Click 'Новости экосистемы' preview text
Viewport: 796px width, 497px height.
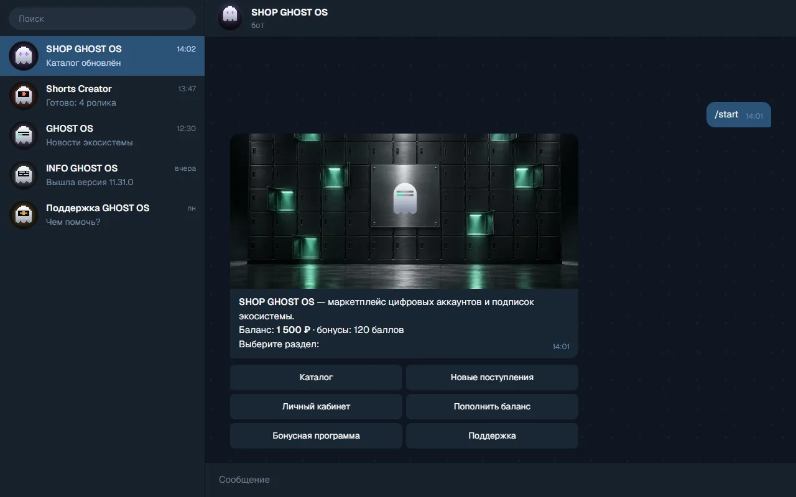(x=90, y=142)
